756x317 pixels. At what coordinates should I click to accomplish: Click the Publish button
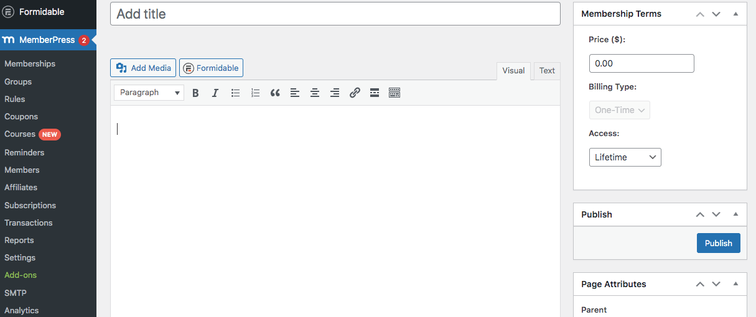point(719,243)
